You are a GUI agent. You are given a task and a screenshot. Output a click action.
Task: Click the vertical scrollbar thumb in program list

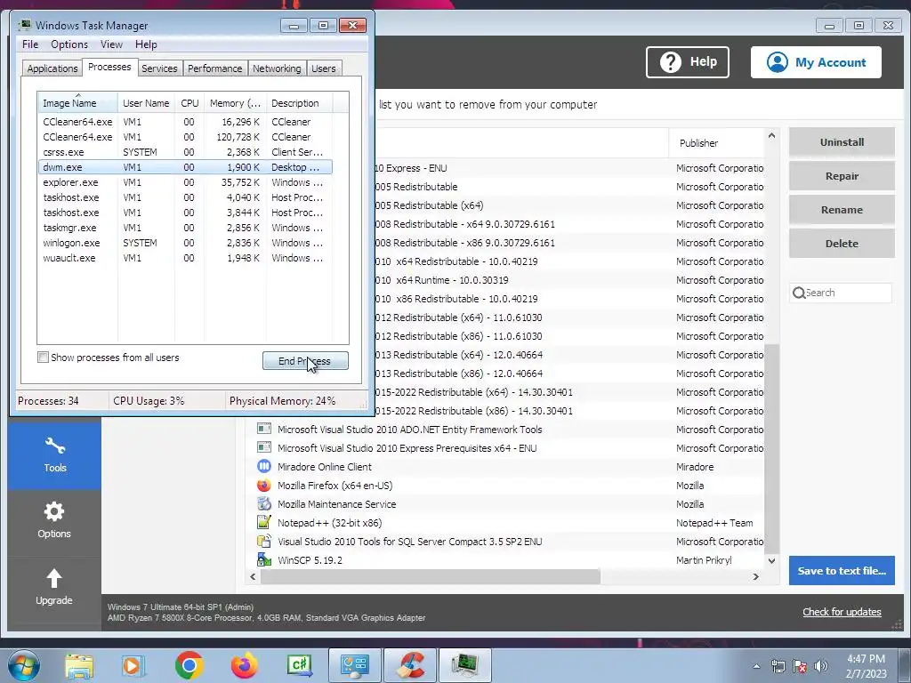click(x=771, y=447)
